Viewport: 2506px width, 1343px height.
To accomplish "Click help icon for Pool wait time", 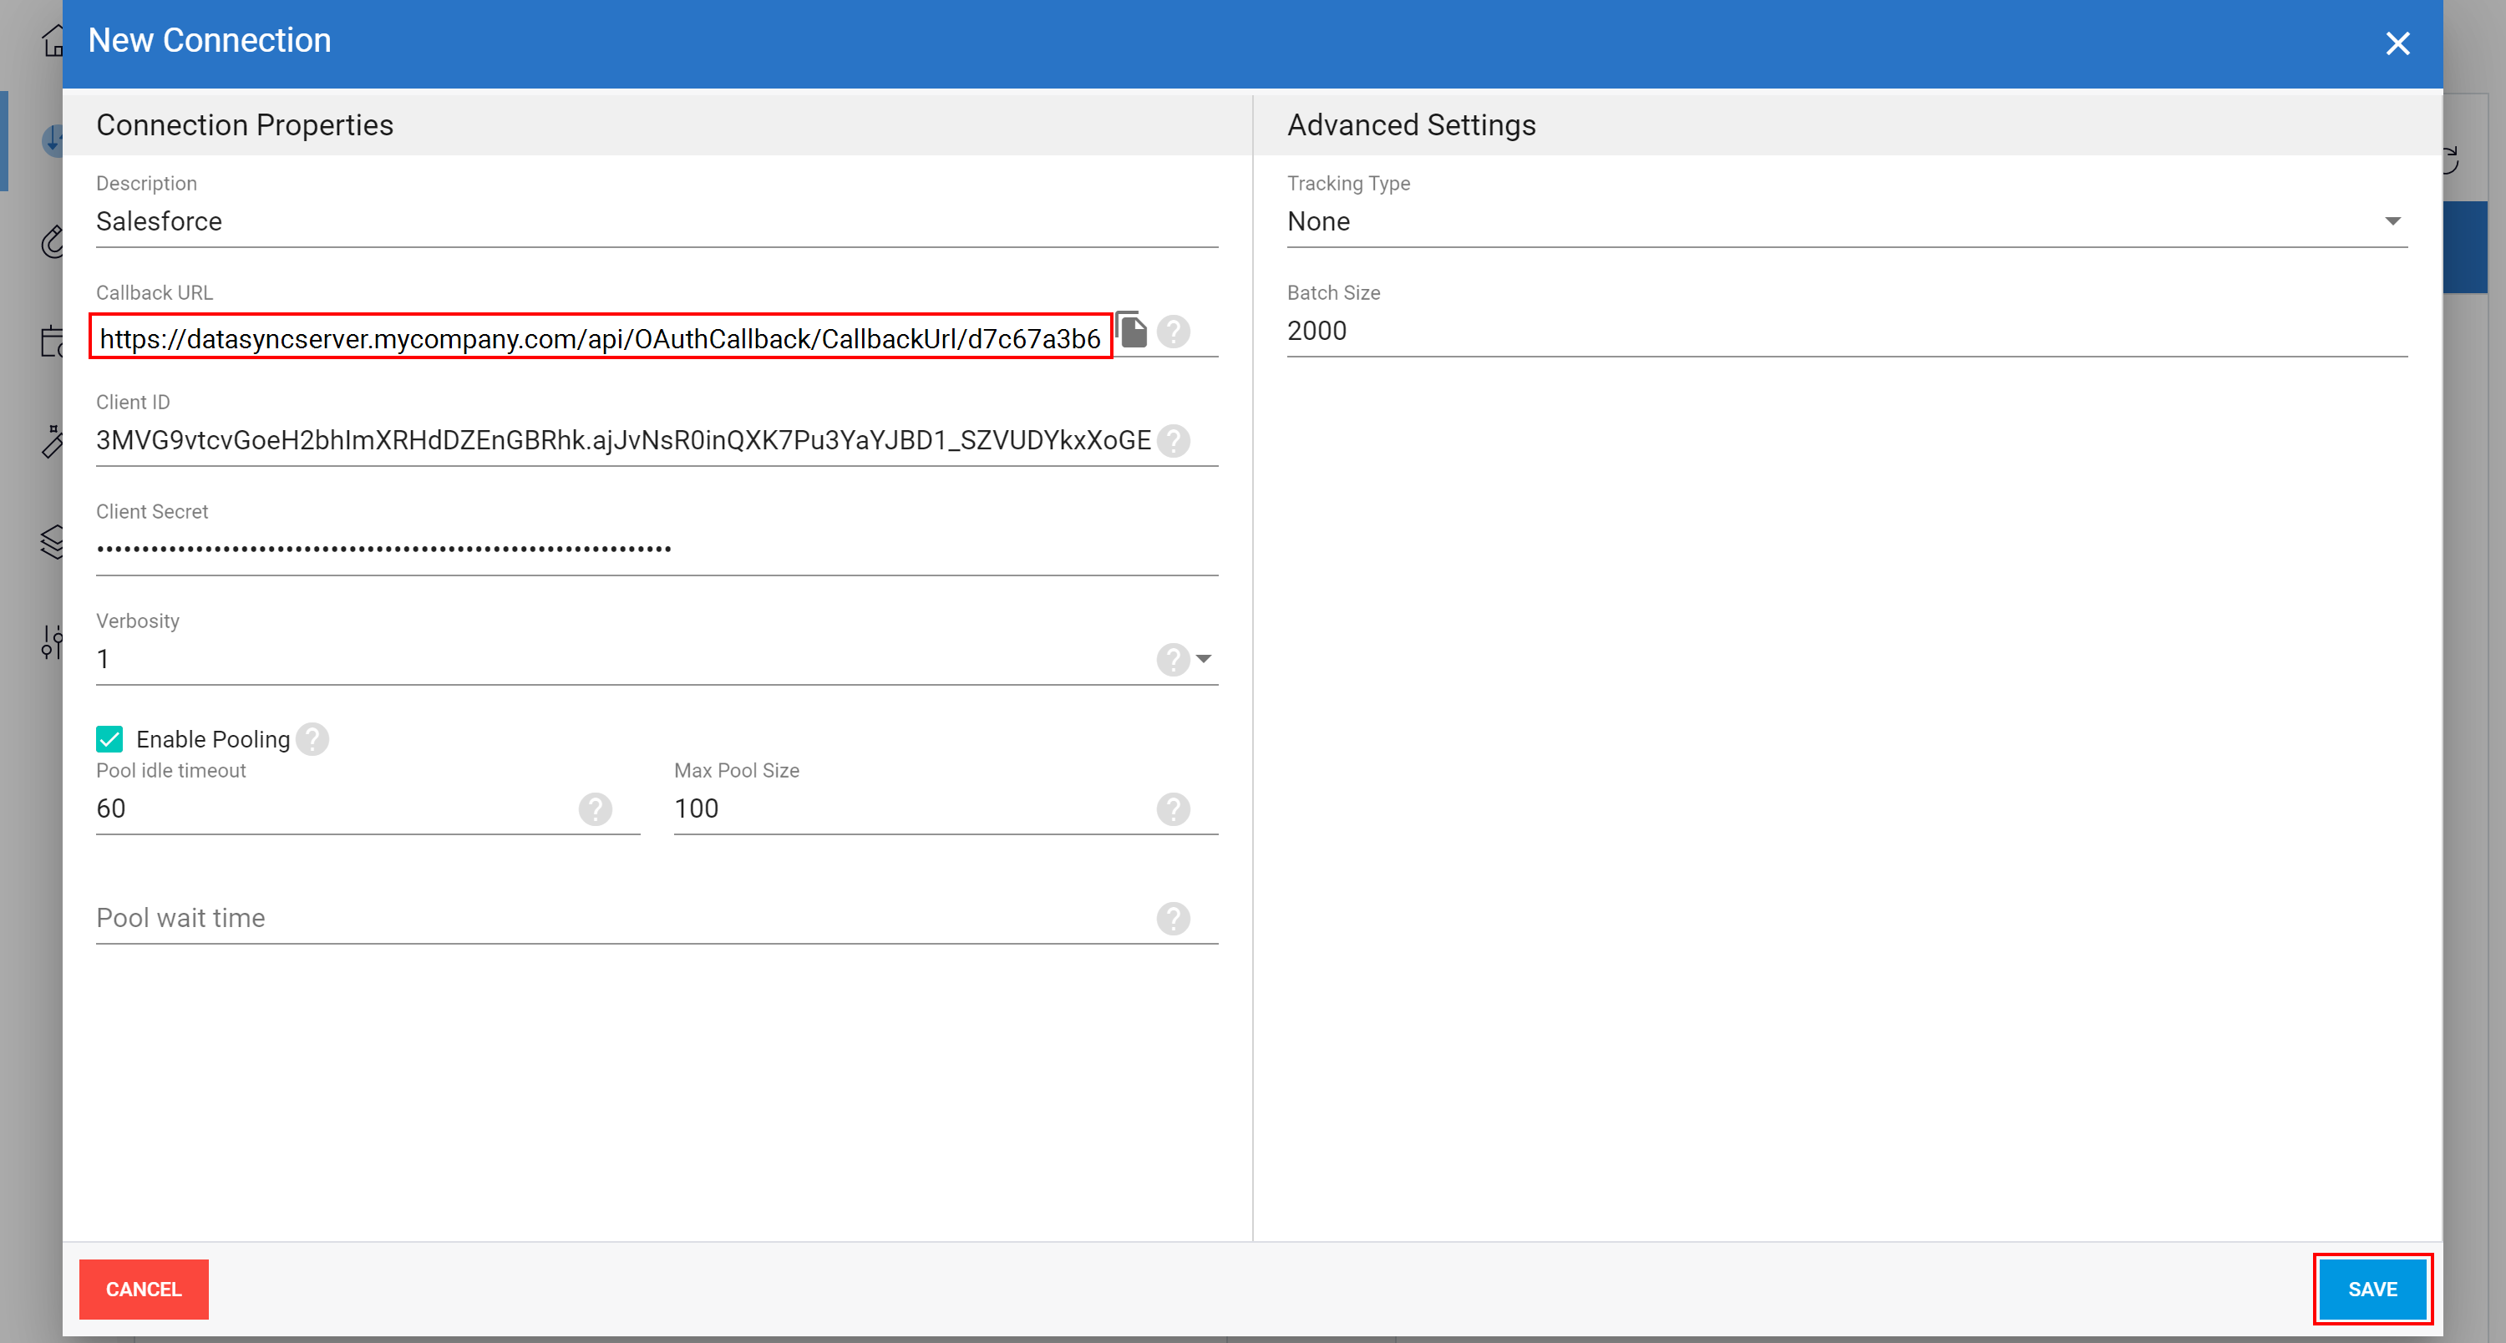I will click(1174, 918).
